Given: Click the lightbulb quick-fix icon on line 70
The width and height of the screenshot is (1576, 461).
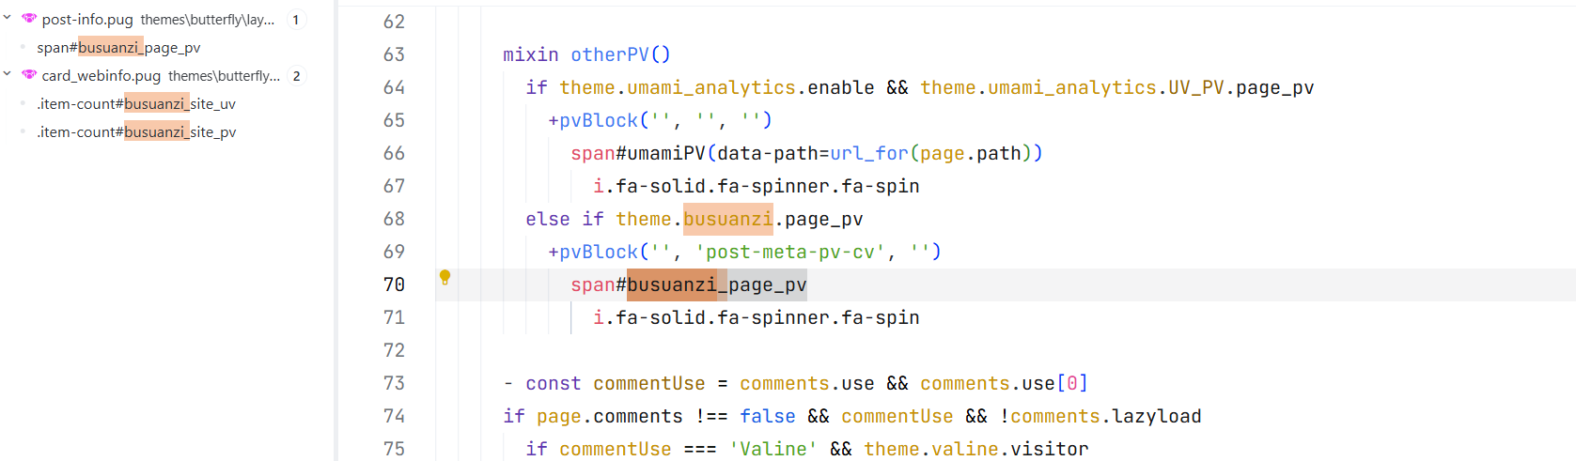Looking at the screenshot, I should pos(445,277).
